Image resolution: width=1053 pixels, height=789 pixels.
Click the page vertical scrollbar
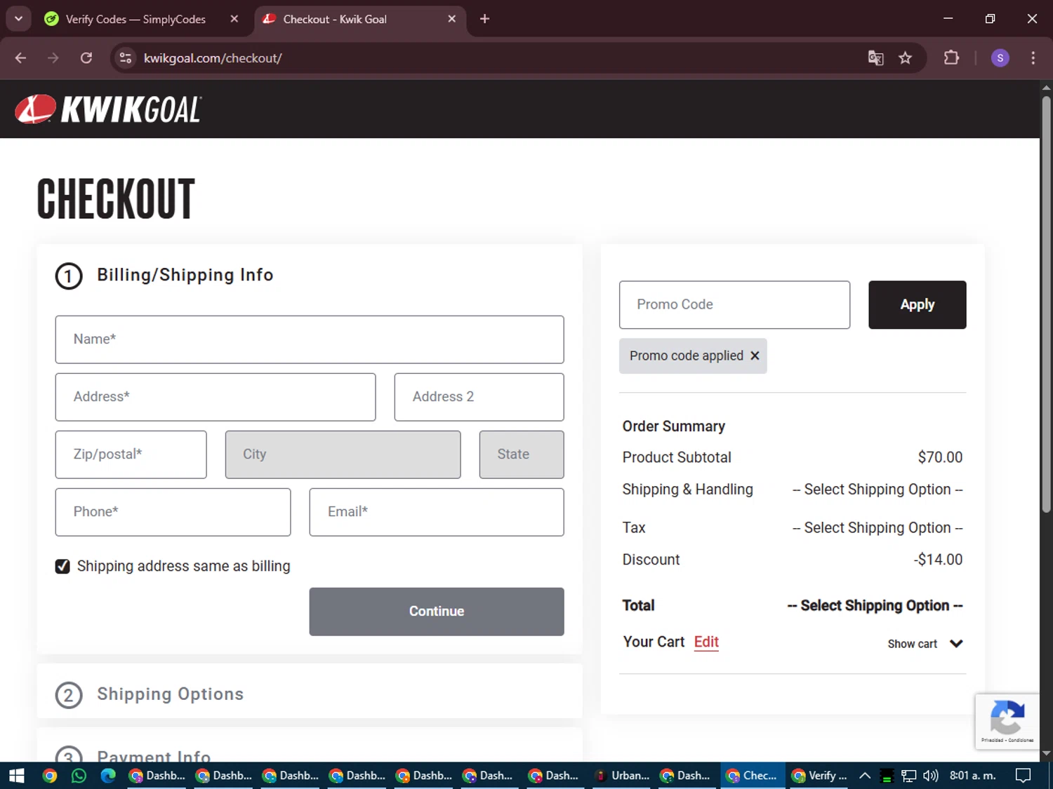pos(1046,305)
